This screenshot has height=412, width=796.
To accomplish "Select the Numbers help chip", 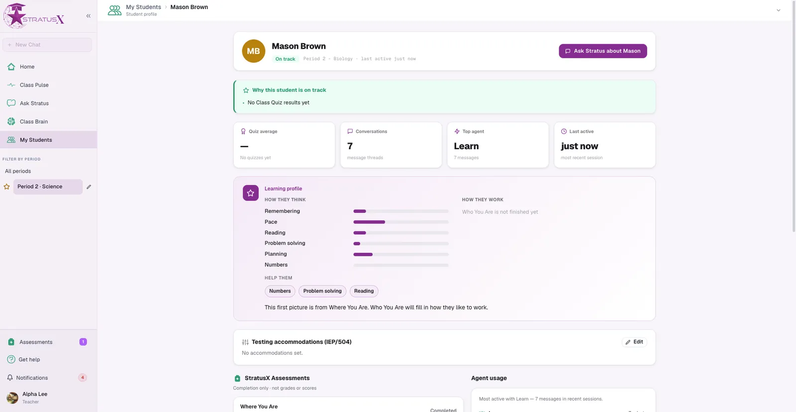I will tap(280, 291).
